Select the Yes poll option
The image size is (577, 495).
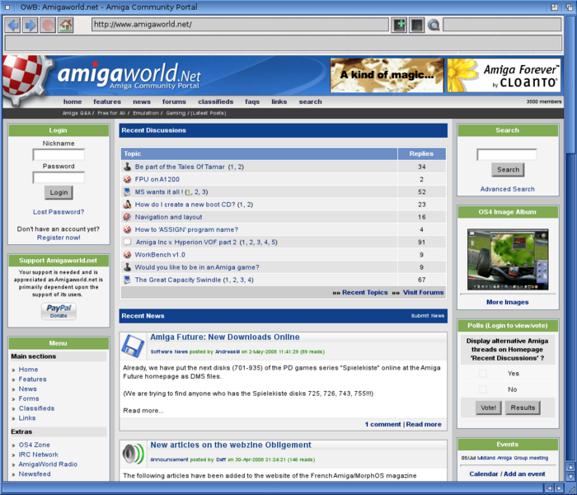point(483,373)
